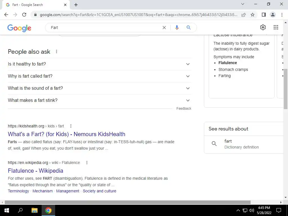Click the vertical scrollbar thumb
288x216 pixels.
[286, 89]
